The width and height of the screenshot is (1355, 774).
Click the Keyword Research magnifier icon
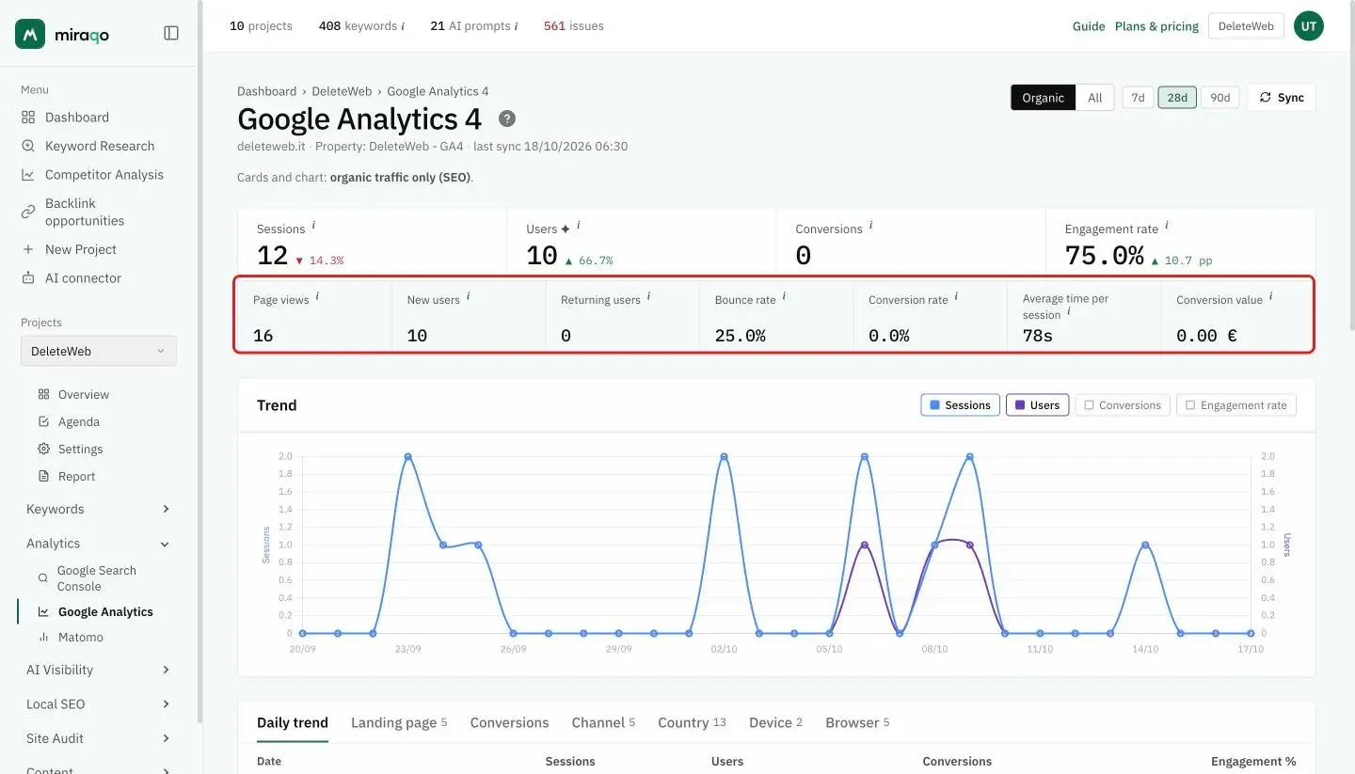[x=27, y=146]
